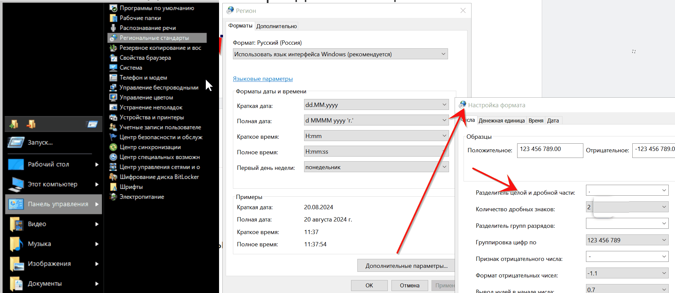Image resolution: width=675 pixels, height=293 pixels.
Task: Click the Система icon in list
Action: tap(113, 68)
